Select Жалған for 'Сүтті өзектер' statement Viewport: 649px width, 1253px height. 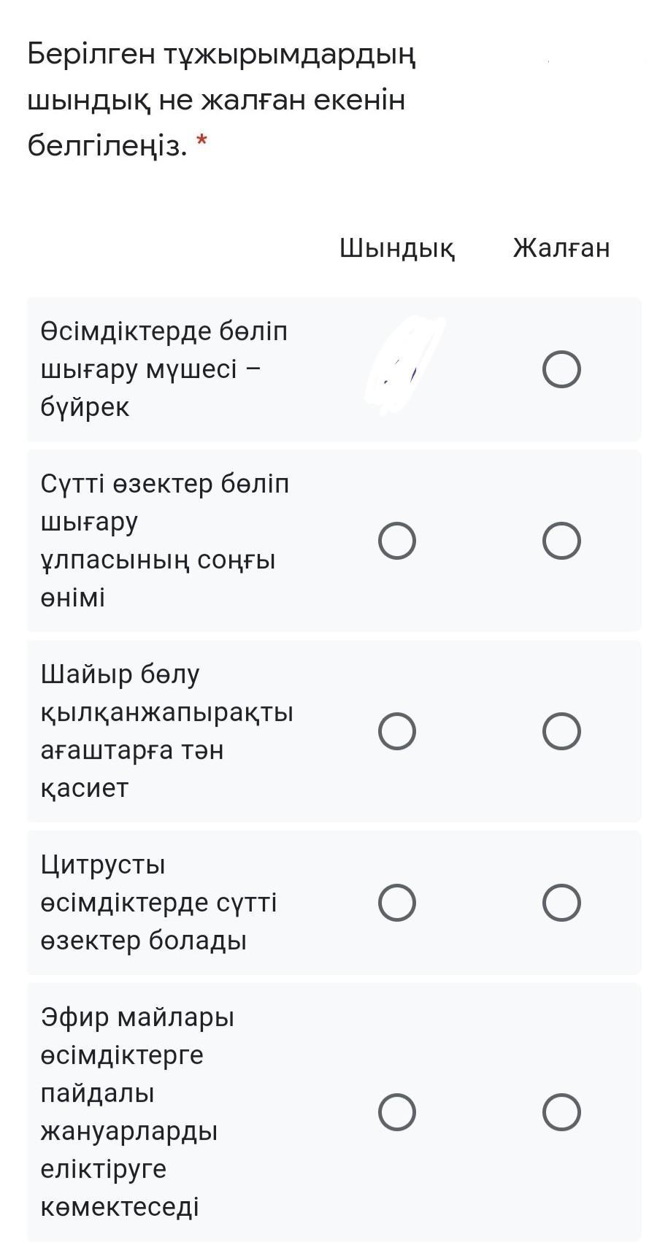[x=561, y=541]
